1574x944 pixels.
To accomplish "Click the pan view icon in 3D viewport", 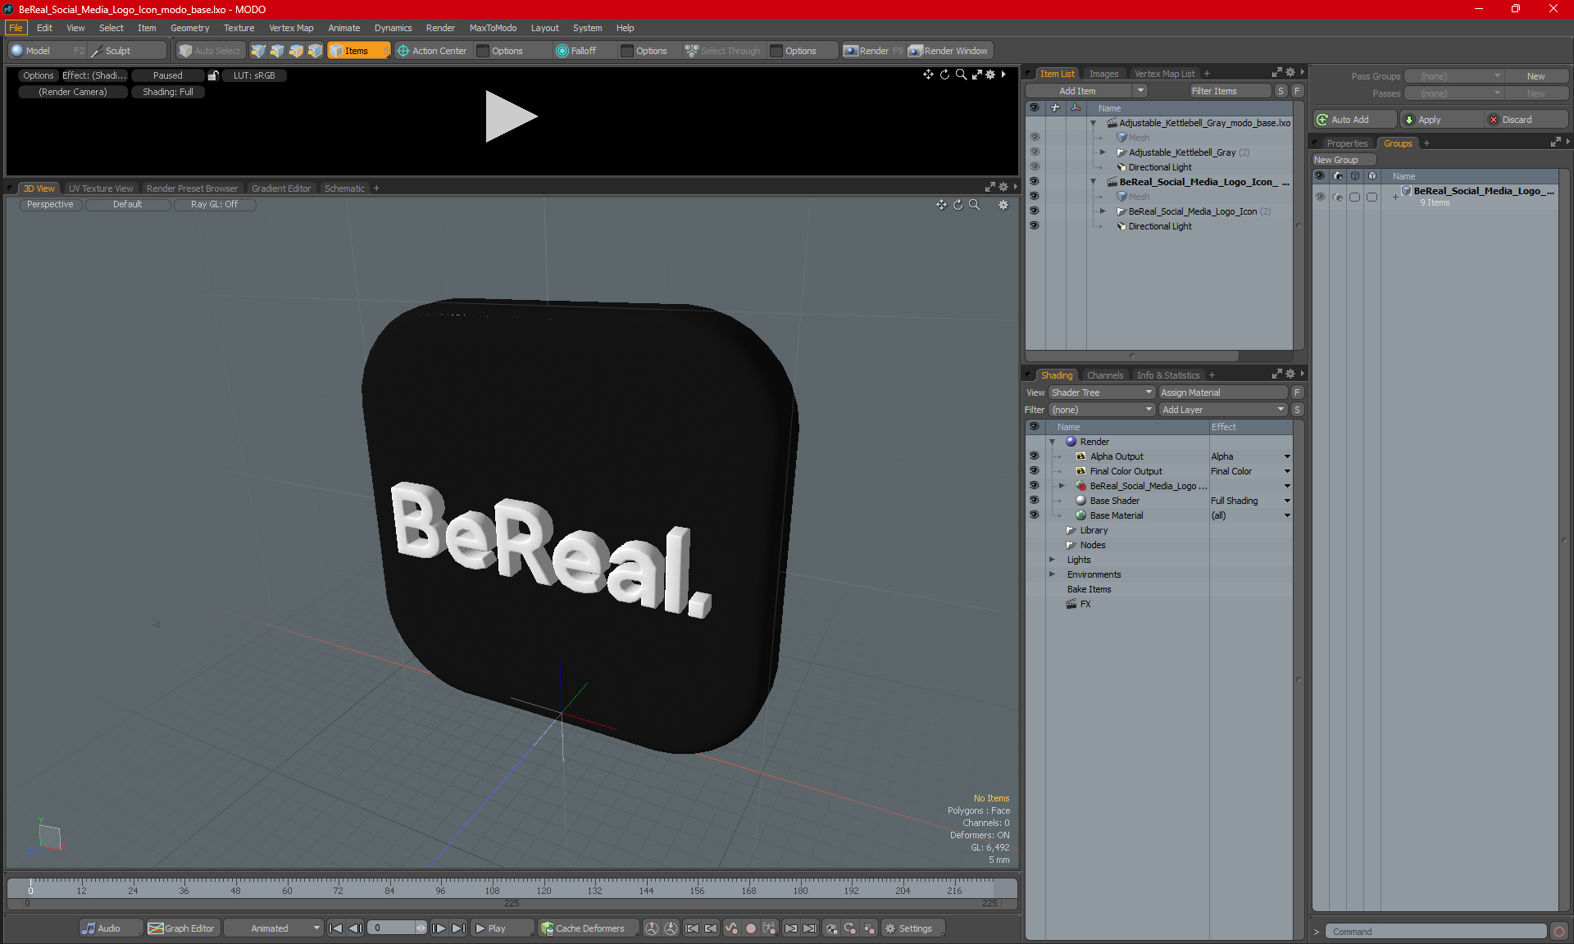I will point(941,205).
